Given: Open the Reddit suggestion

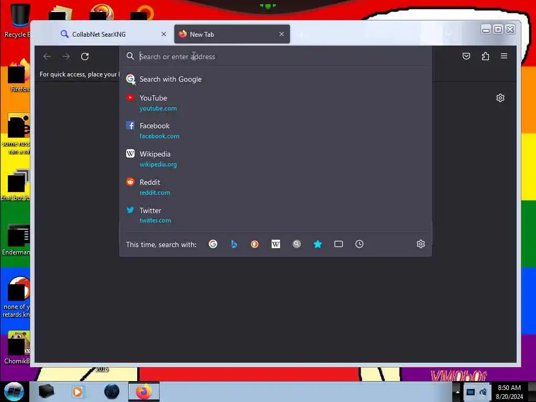Looking at the screenshot, I should [275, 187].
